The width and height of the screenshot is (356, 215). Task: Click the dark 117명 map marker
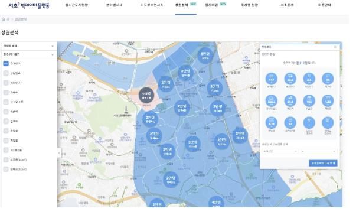(x=146, y=95)
